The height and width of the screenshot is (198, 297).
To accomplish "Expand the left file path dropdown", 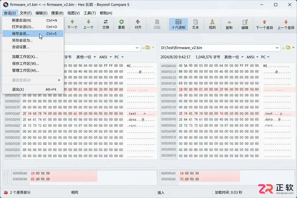I will coord(137,48).
